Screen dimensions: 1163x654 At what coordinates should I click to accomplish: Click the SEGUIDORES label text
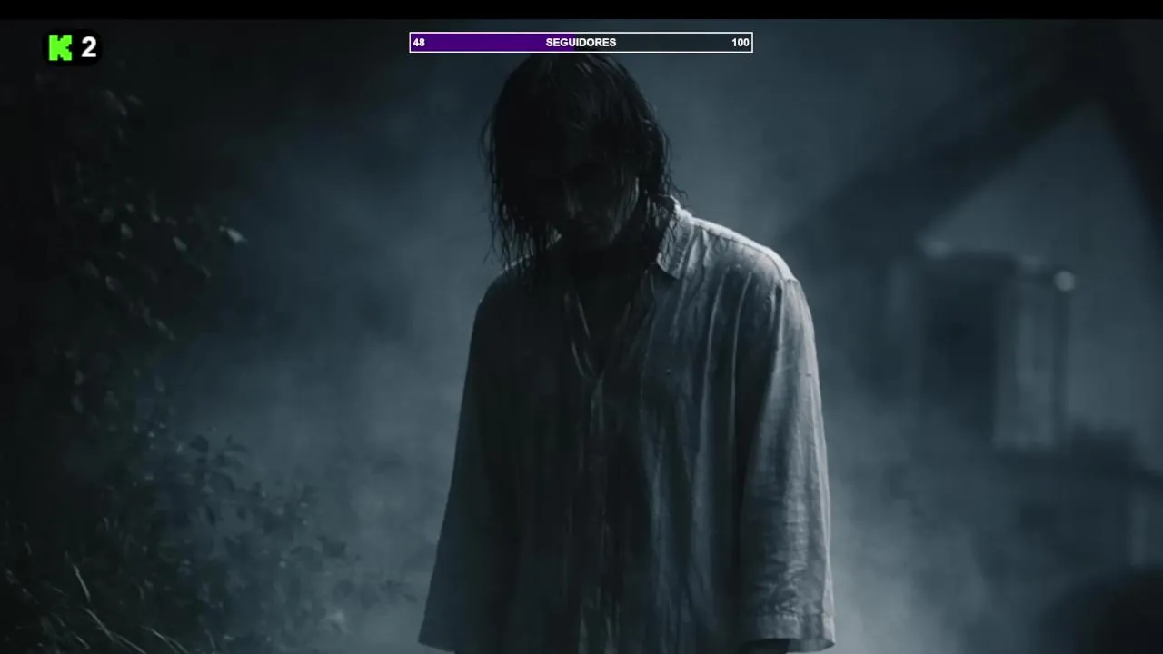coord(581,43)
